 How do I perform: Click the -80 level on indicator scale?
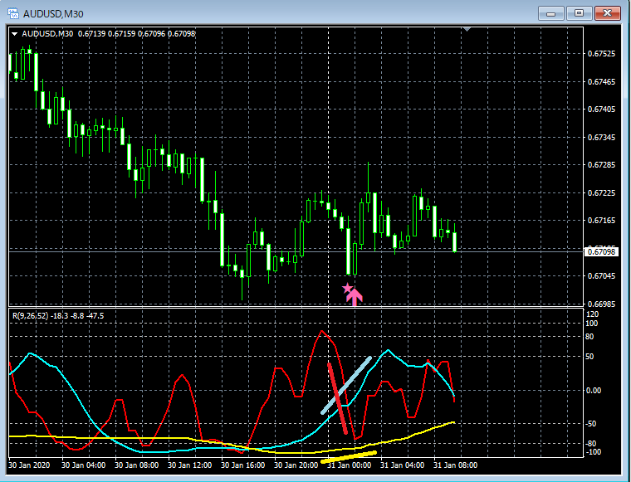coord(591,444)
